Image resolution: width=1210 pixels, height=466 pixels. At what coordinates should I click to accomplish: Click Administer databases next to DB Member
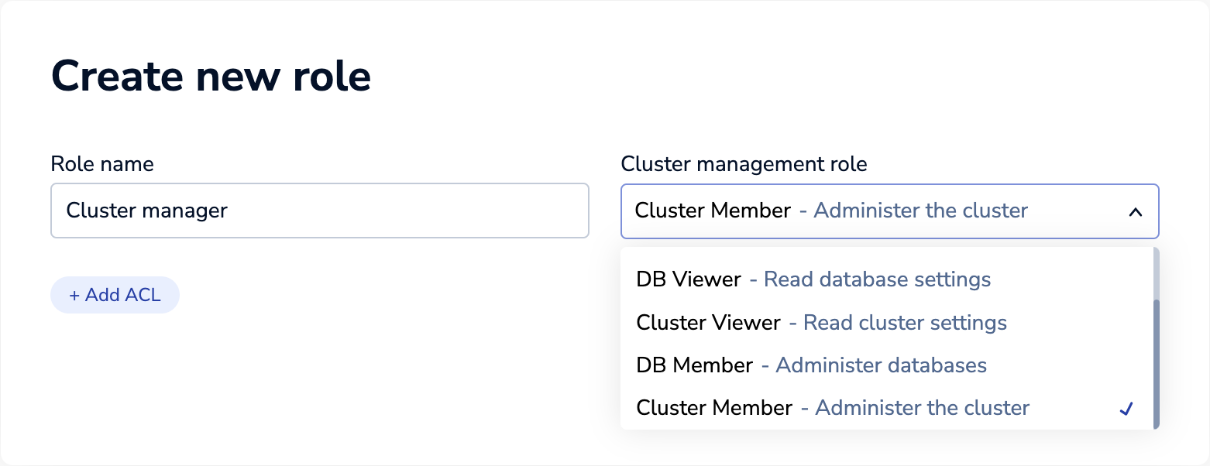tap(880, 365)
